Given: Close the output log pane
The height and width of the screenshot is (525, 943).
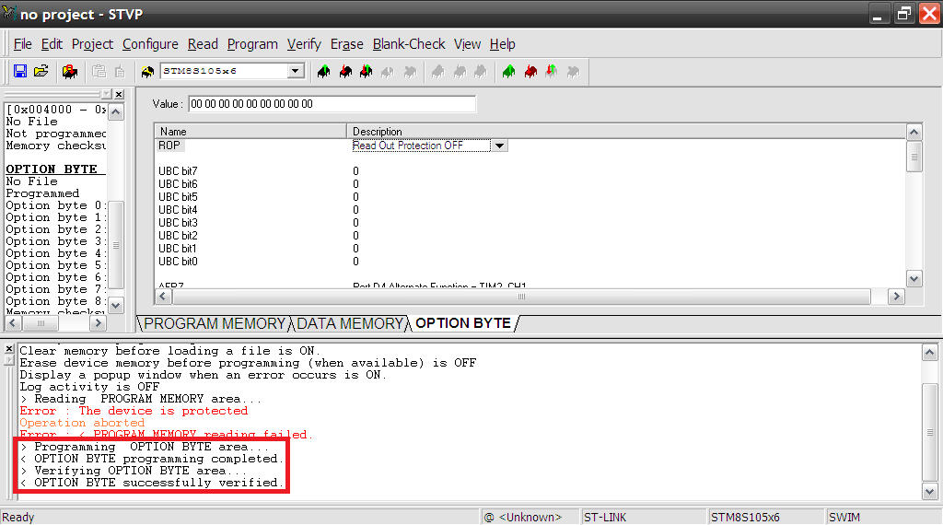Looking at the screenshot, I should [x=8, y=349].
